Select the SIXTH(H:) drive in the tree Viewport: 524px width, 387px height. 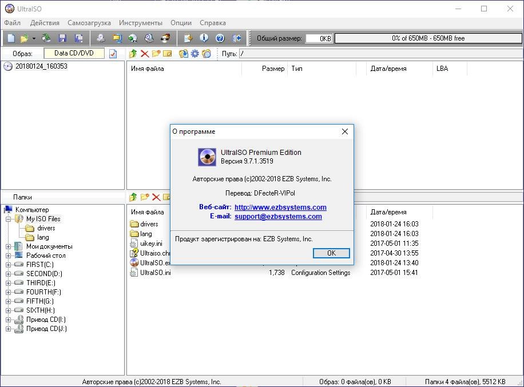tap(41, 310)
